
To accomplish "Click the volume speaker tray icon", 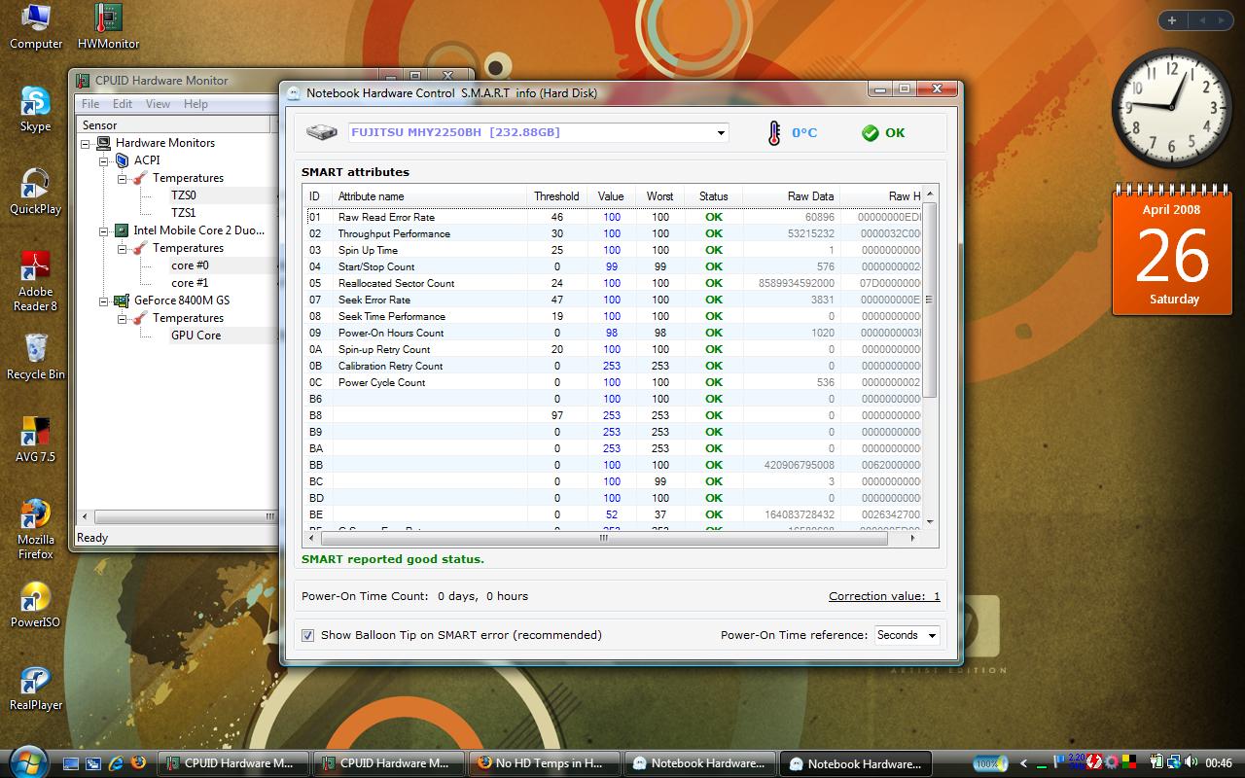I will (1192, 763).
